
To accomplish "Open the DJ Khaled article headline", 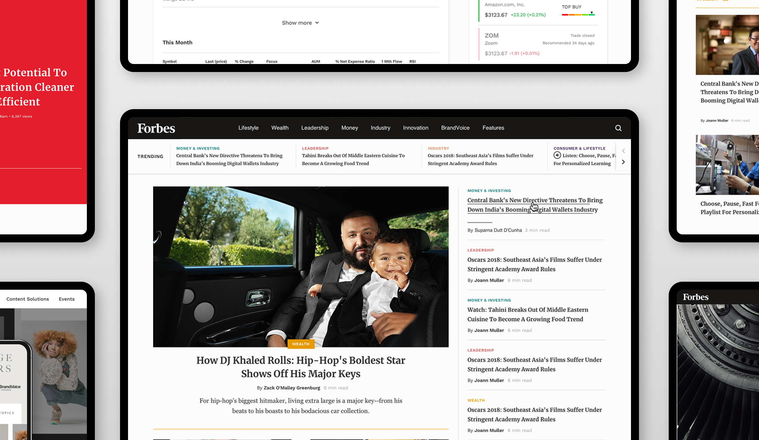I will point(301,367).
